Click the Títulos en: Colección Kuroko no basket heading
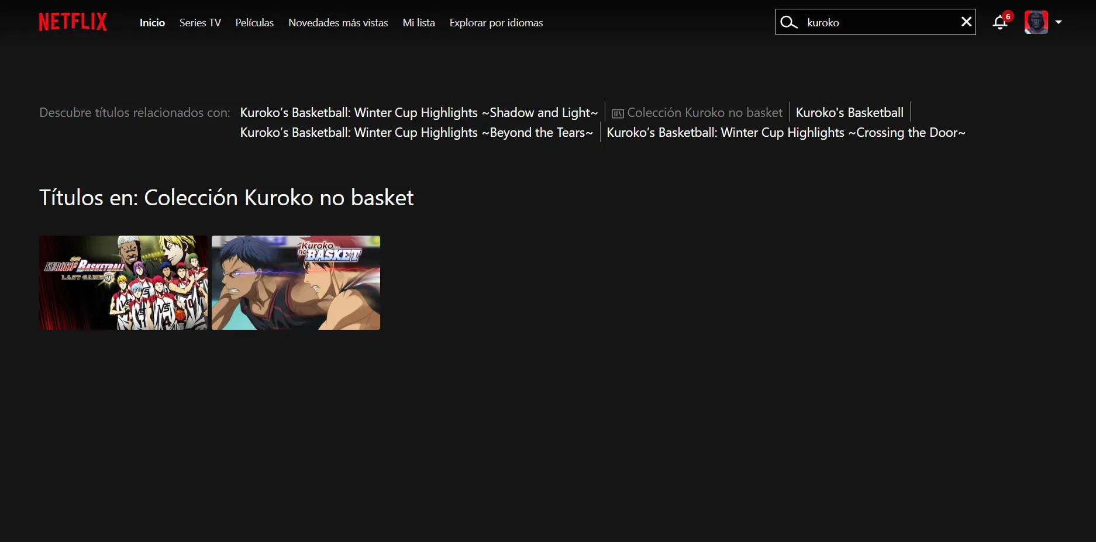The image size is (1096, 542). coord(226,198)
